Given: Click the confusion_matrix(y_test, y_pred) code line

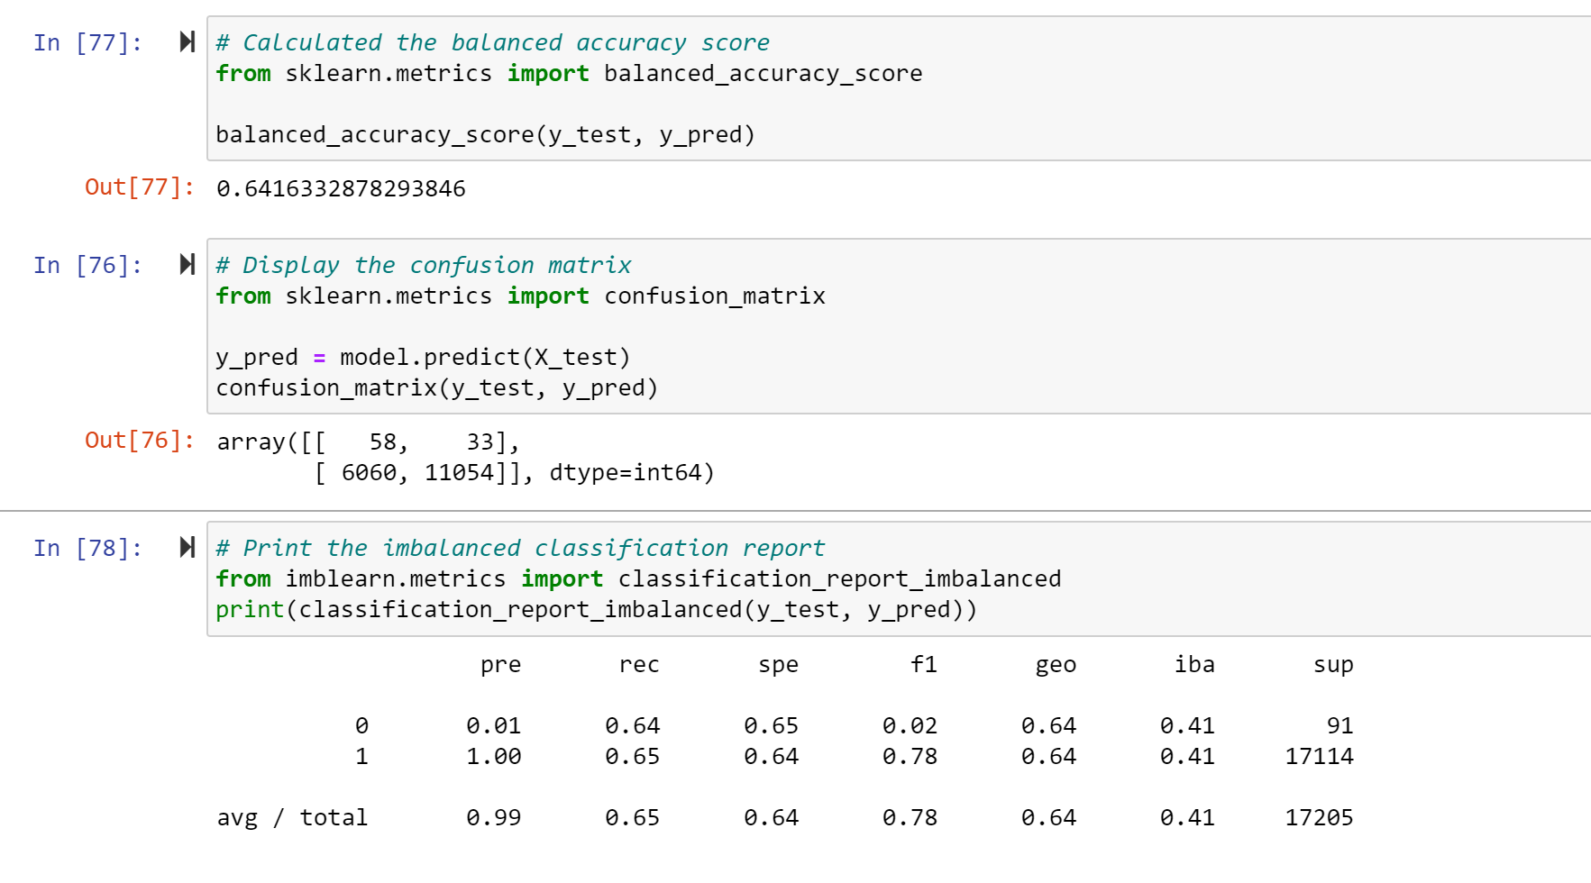Looking at the screenshot, I should pyautogui.click(x=437, y=388).
